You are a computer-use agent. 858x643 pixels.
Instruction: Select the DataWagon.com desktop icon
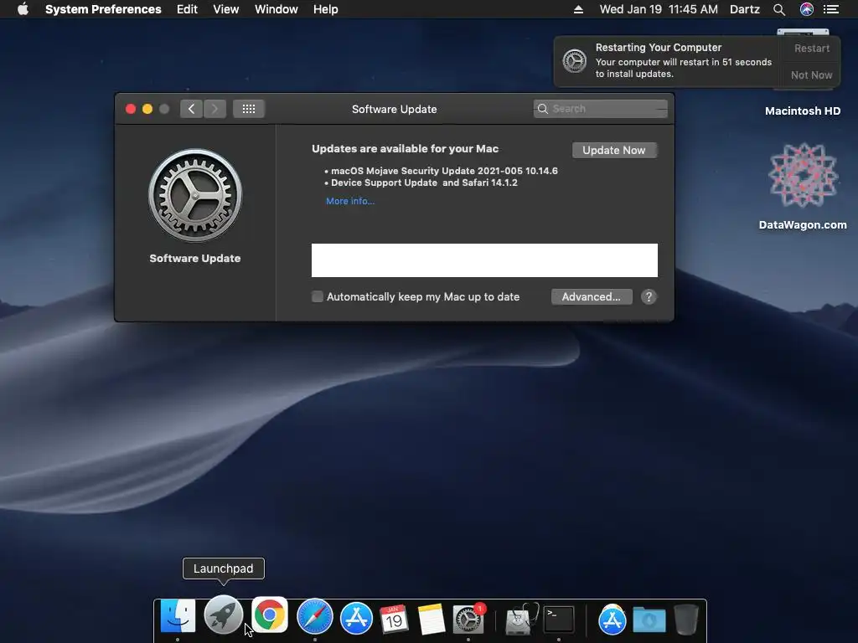pos(803,186)
